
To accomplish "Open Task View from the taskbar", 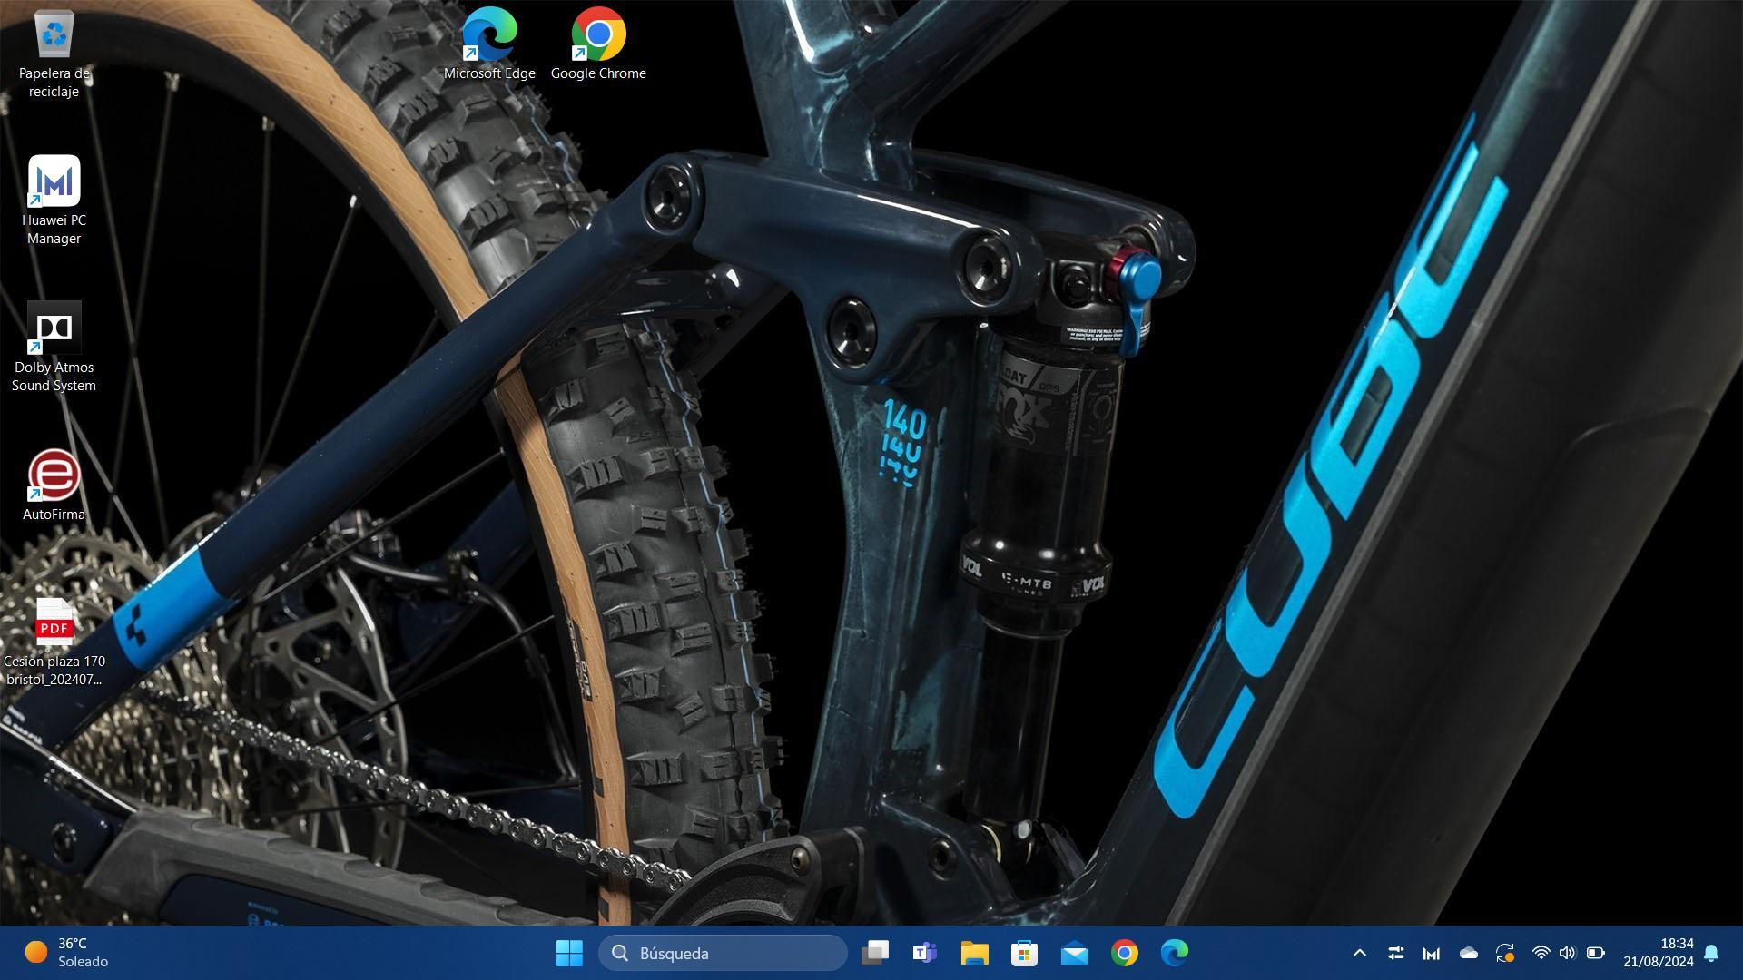I will tap(875, 953).
